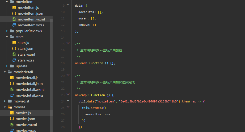The height and width of the screenshot is (132, 245).
Task: Collapse the stars folder arrow
Action: (x=7, y=37)
